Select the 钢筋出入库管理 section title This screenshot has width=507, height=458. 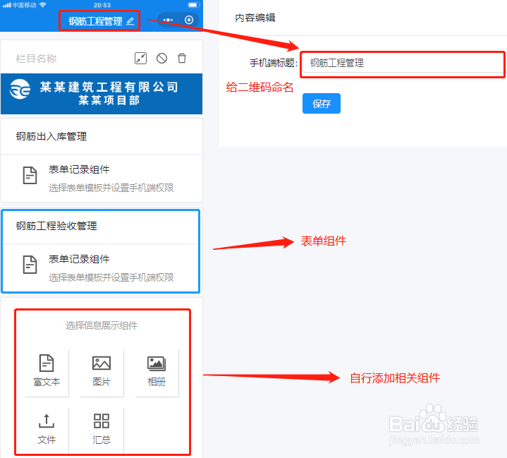[51, 136]
